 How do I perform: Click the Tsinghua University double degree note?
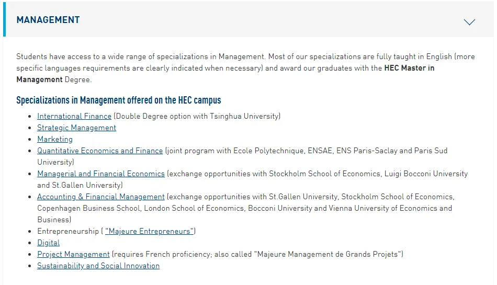coord(197,116)
